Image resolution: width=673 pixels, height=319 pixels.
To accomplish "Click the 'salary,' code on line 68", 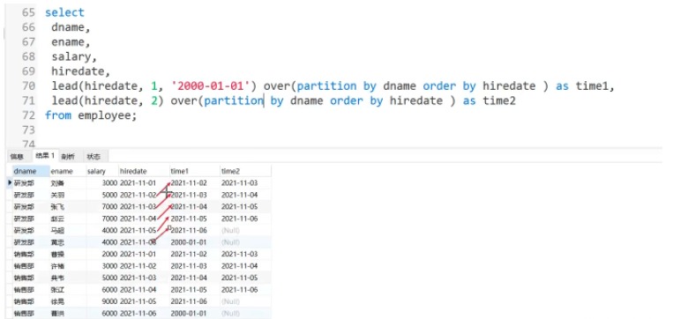I will pos(75,56).
